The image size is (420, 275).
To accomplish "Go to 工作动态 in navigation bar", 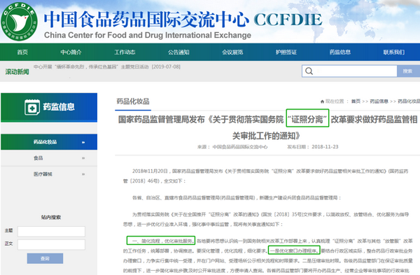I will [x=125, y=52].
